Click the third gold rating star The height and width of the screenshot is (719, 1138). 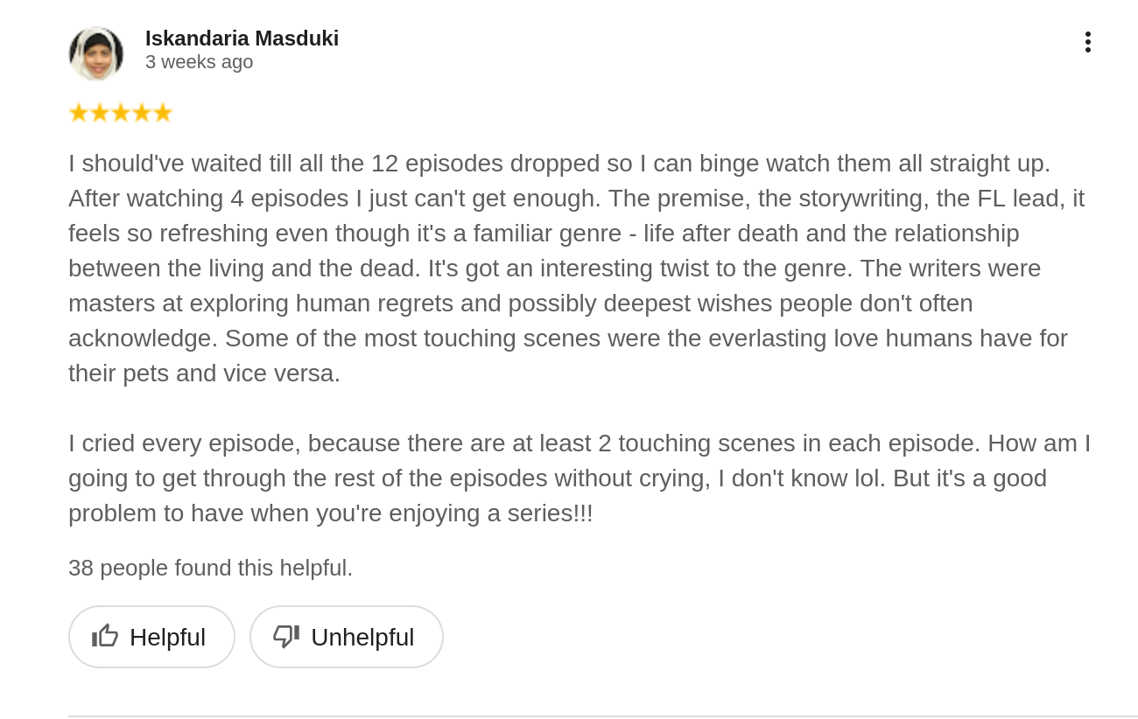pos(121,113)
